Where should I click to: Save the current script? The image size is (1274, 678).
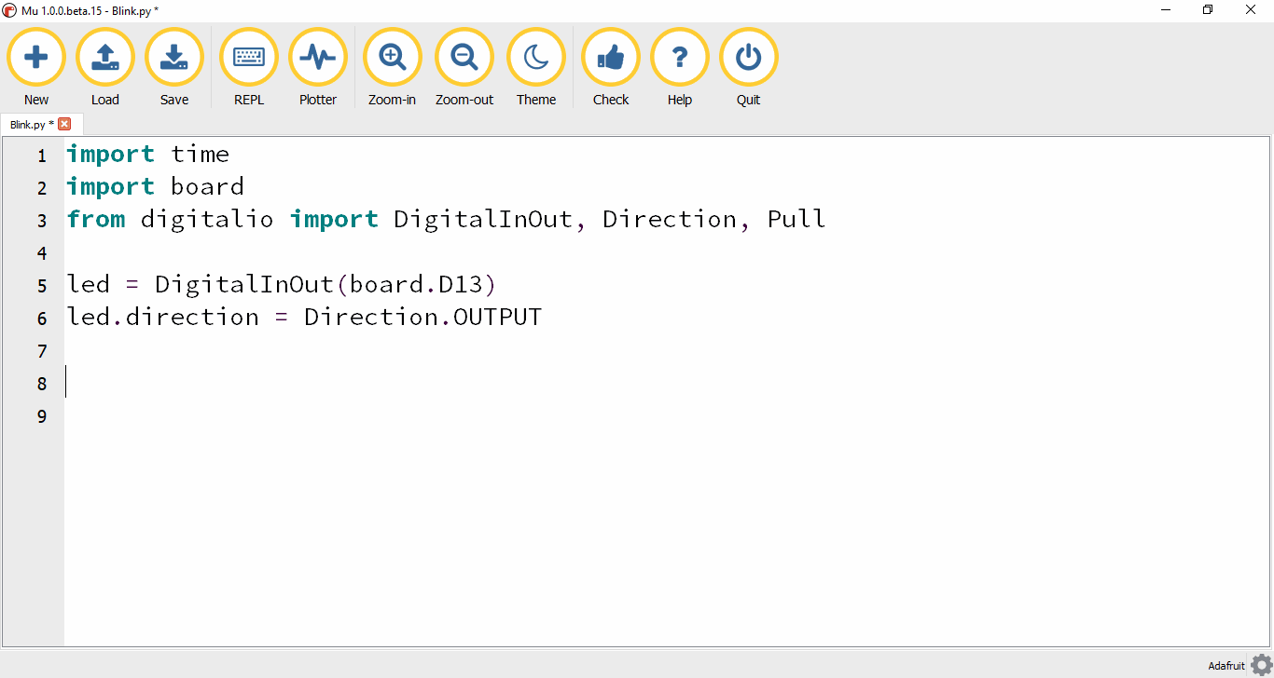coord(173,57)
